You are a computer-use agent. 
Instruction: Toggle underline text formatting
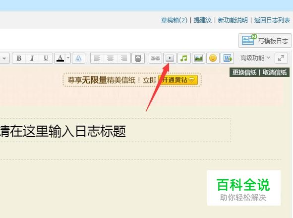pyautogui.click(x=46, y=58)
